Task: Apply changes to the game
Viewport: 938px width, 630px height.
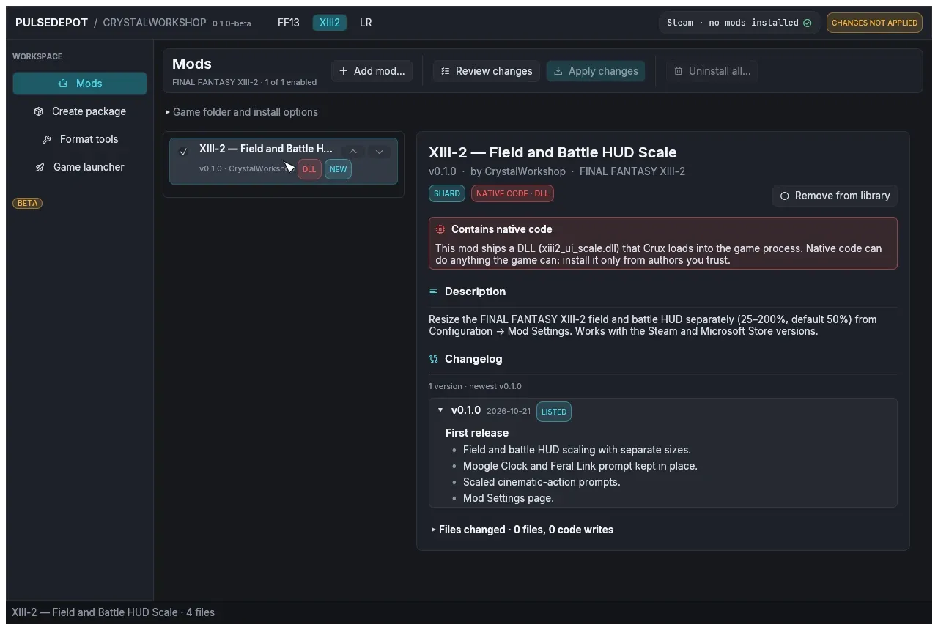Action: click(x=596, y=71)
